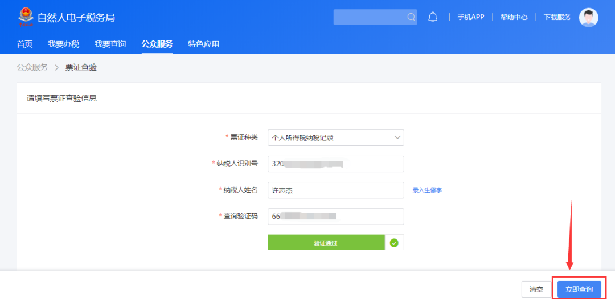Viewport: 615px width, 301px height.
Task: Click 手机APP link in header
Action: [x=471, y=17]
